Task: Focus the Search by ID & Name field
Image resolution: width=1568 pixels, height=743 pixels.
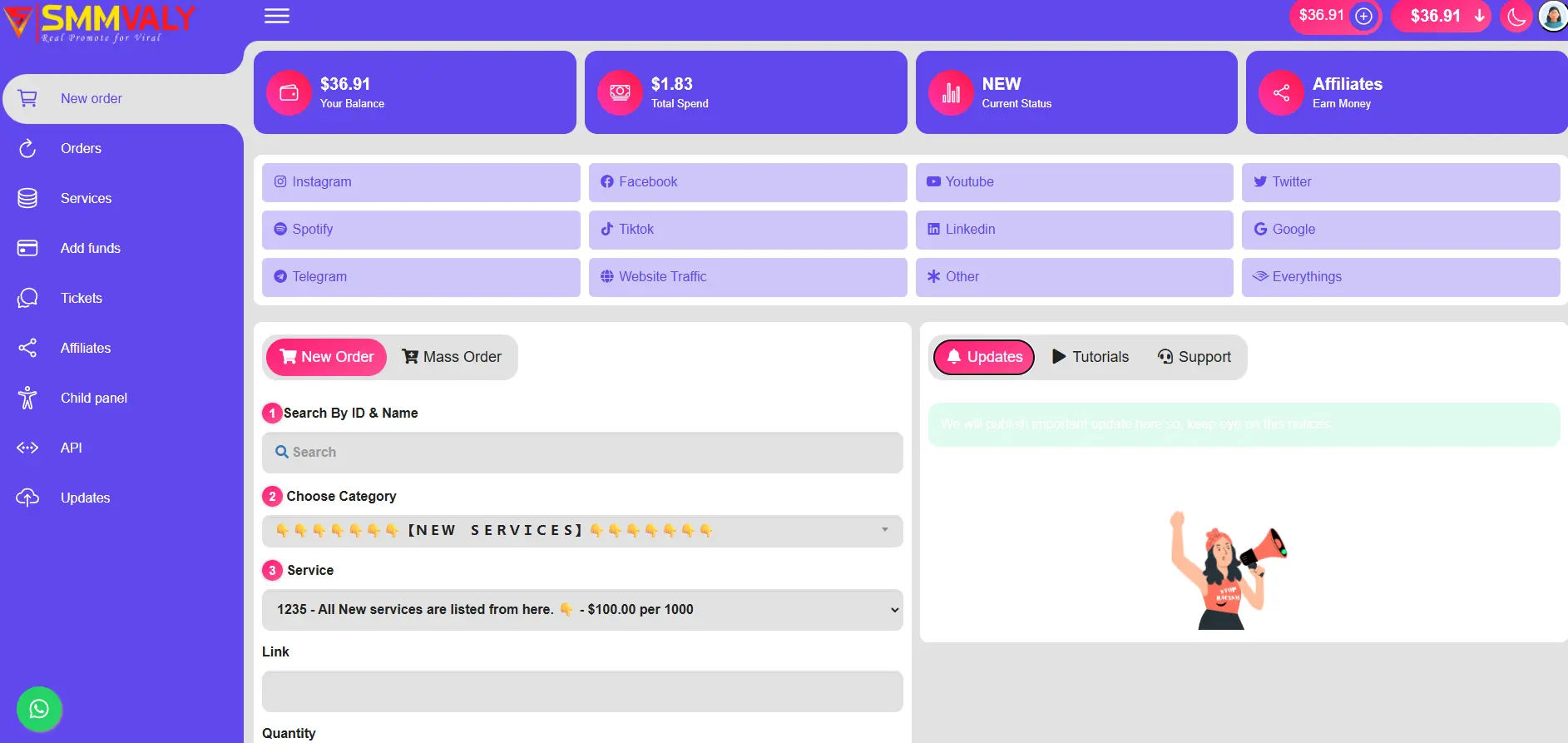Action: click(582, 453)
